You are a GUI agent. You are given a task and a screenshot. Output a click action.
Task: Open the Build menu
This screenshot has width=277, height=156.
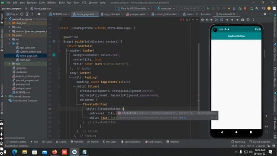pyautogui.click(x=61, y=3)
